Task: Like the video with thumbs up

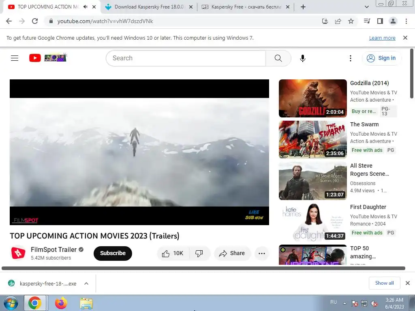Action: click(173, 253)
